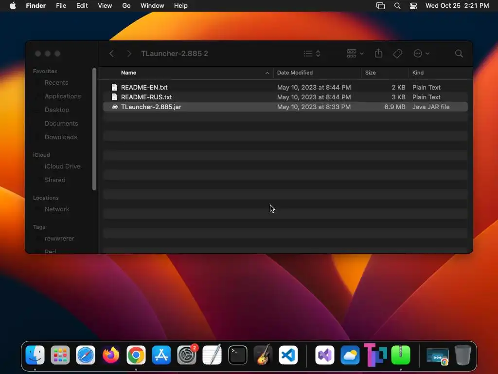Click the TLauncher jar file icon
498x374 pixels.
tap(115, 107)
